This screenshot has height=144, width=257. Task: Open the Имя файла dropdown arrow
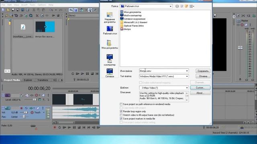[187, 71]
